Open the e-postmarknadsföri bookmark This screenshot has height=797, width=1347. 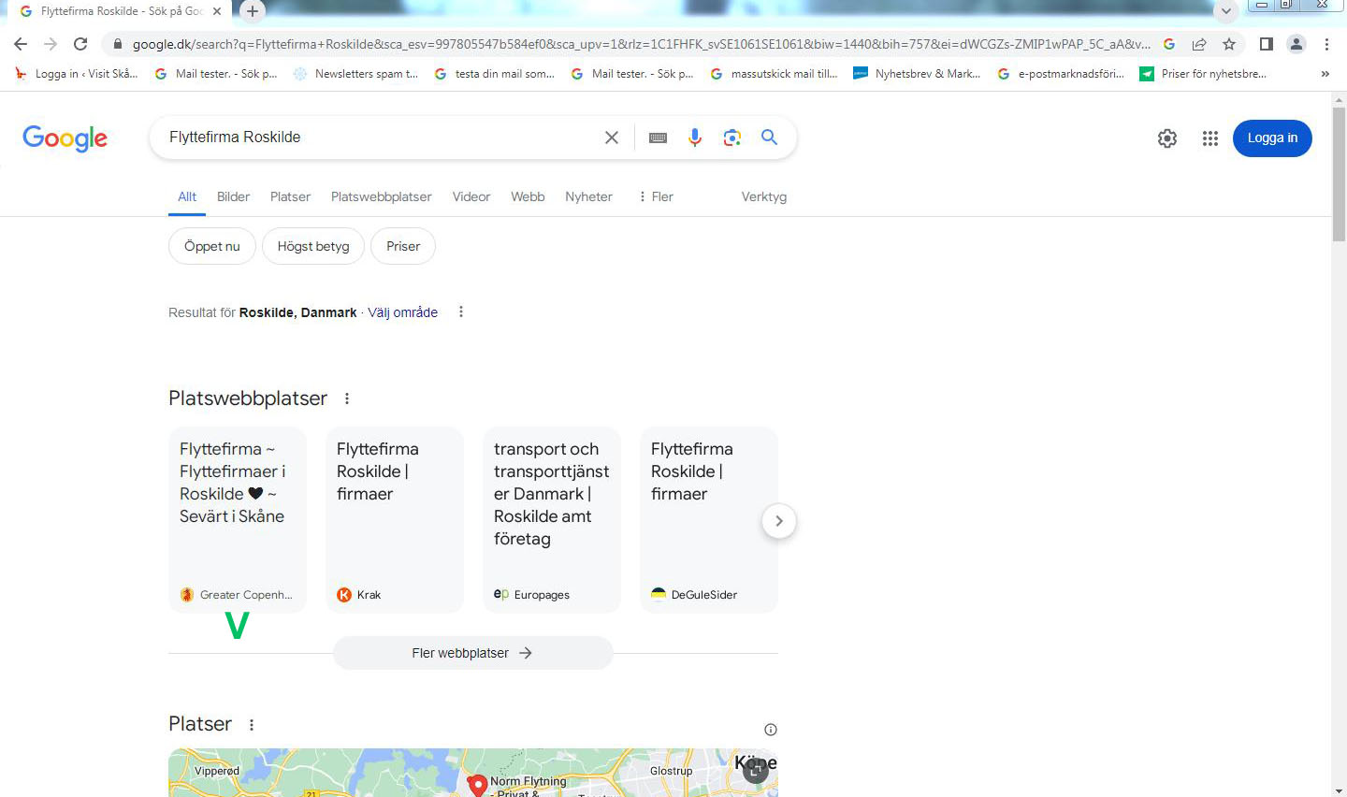(1061, 74)
